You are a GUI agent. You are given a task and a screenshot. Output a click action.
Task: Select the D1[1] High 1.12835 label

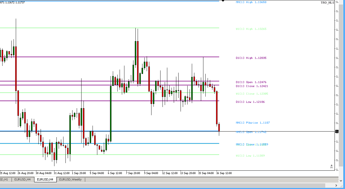click(251, 58)
